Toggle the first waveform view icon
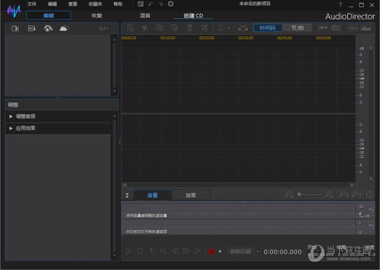 tap(323, 28)
